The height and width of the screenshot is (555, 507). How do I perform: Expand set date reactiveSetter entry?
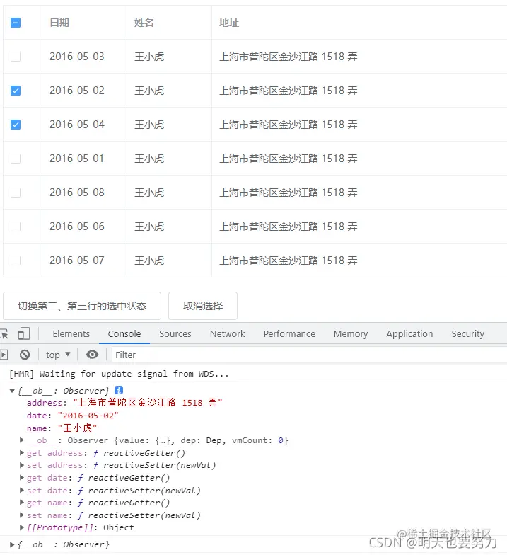tap(22, 490)
